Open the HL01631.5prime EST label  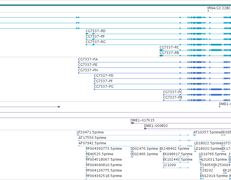click(213, 160)
